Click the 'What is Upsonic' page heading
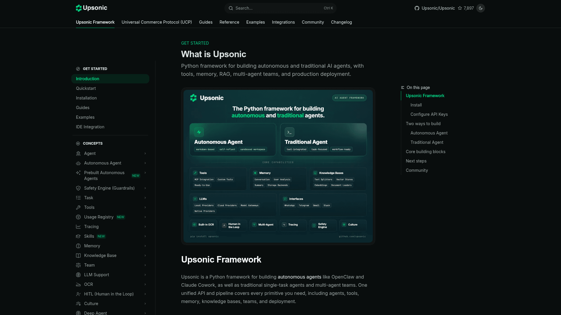This screenshot has width=561, height=315. point(214,54)
